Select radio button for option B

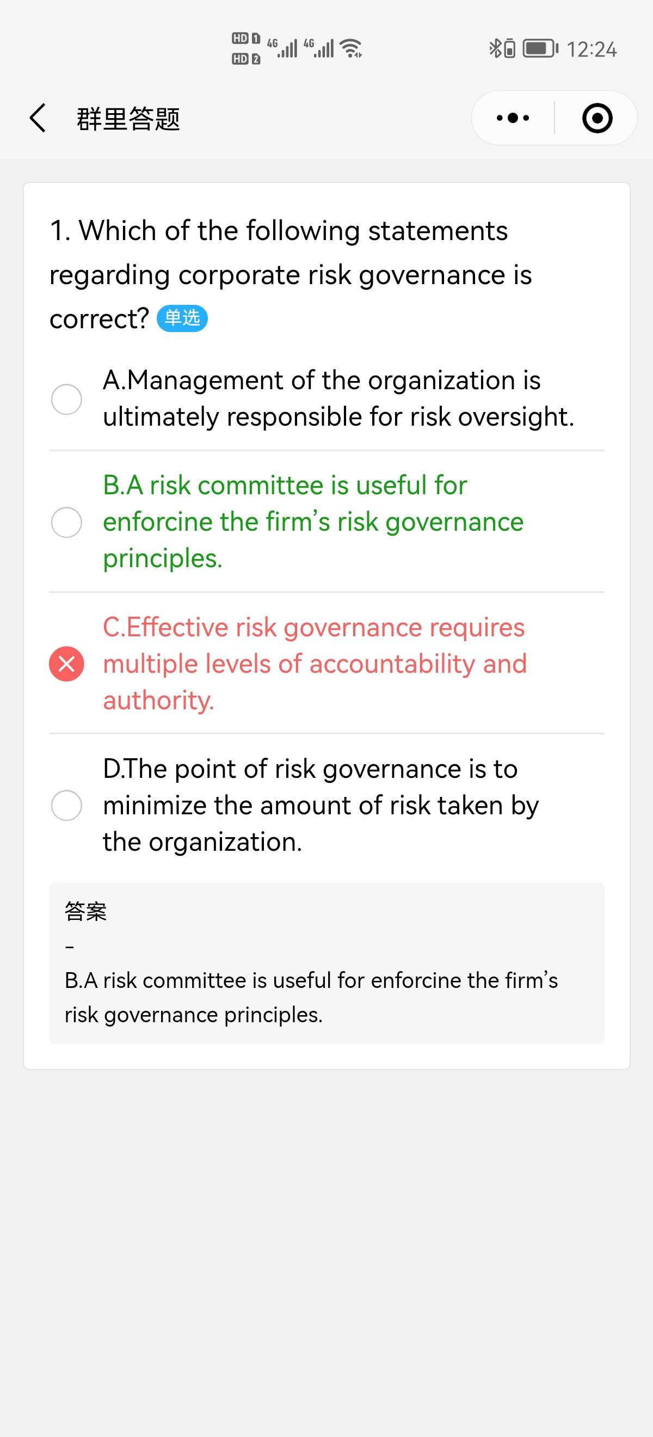pos(66,522)
